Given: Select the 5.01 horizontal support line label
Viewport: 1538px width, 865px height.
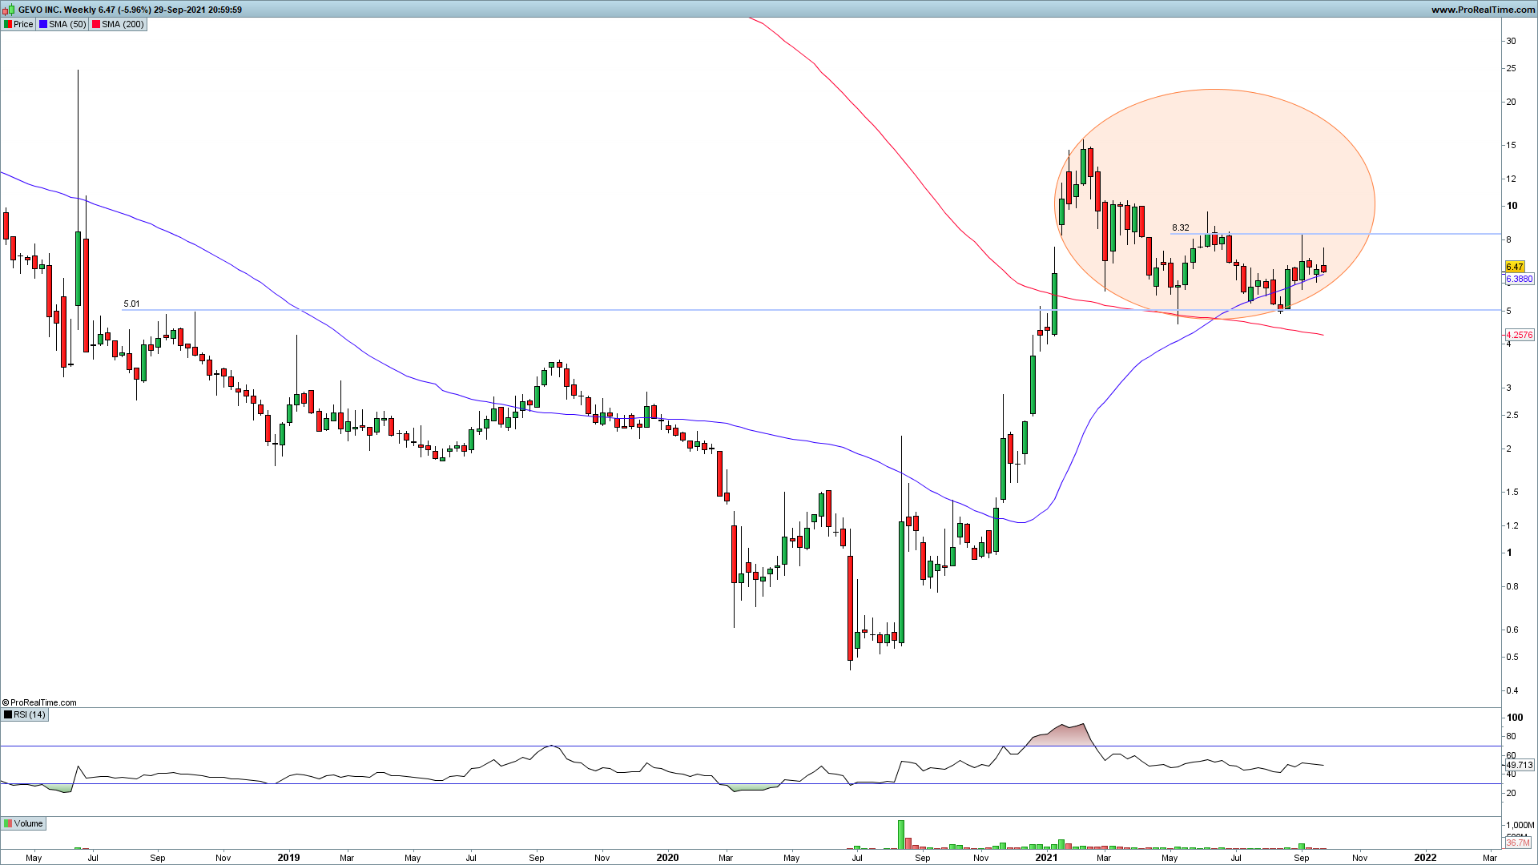Looking at the screenshot, I should tap(131, 304).
